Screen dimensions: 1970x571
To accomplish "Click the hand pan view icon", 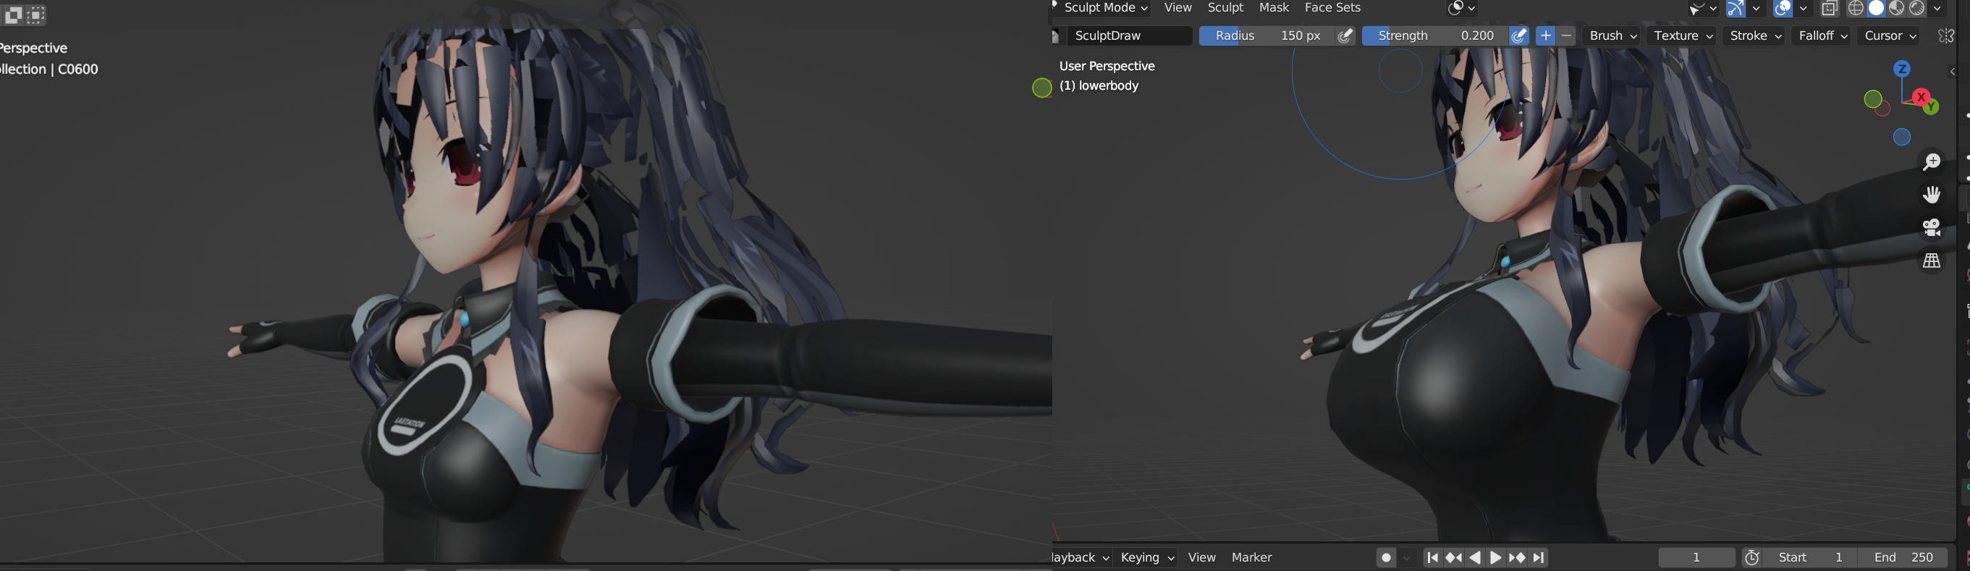I will 1932,195.
